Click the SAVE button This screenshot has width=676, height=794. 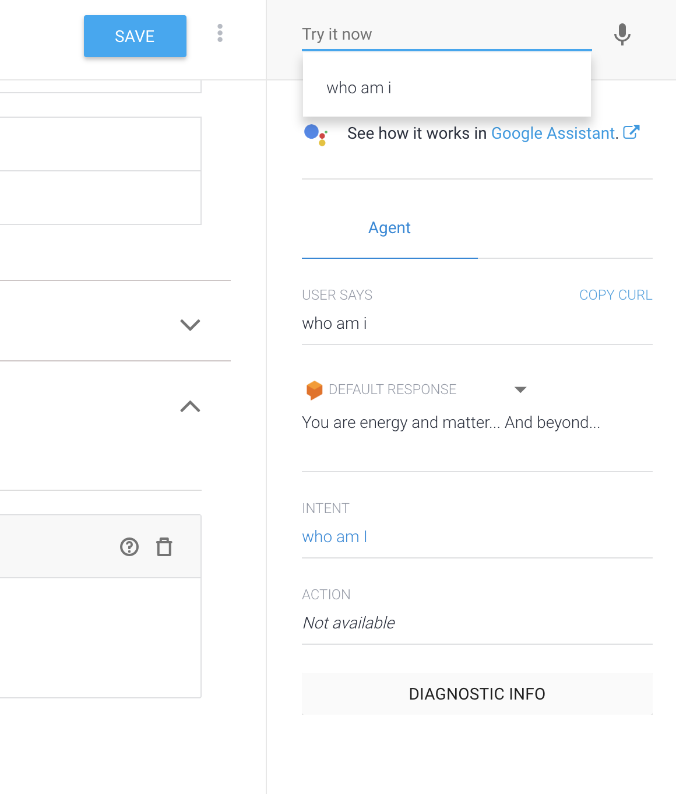pyautogui.click(x=135, y=36)
